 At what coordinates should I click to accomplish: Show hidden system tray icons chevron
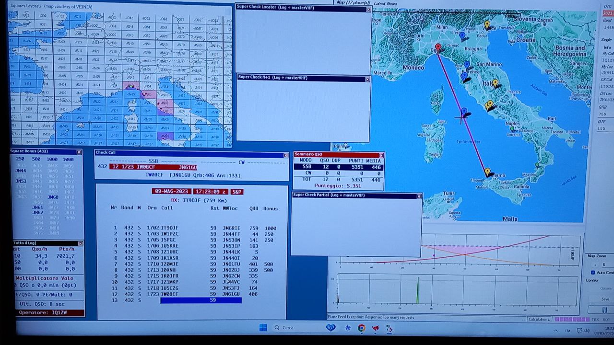click(556, 331)
